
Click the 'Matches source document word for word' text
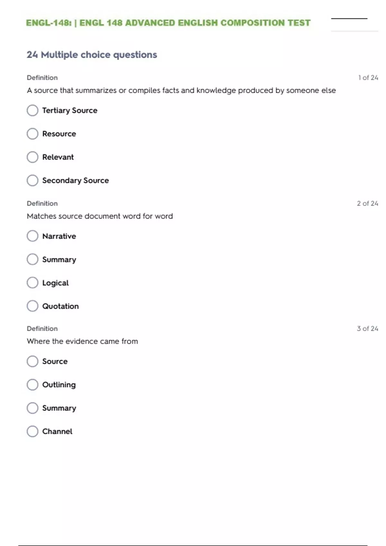[x=100, y=216]
